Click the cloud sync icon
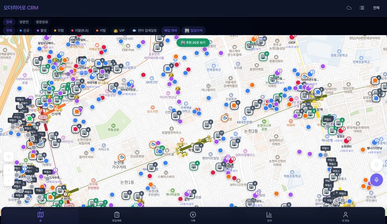Viewport: 387px width, 224px height. pos(349,8)
